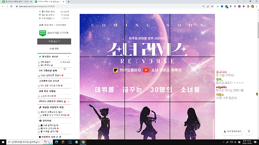Reload the current page
The height and width of the screenshot is (145, 259).
(x=11, y=6)
